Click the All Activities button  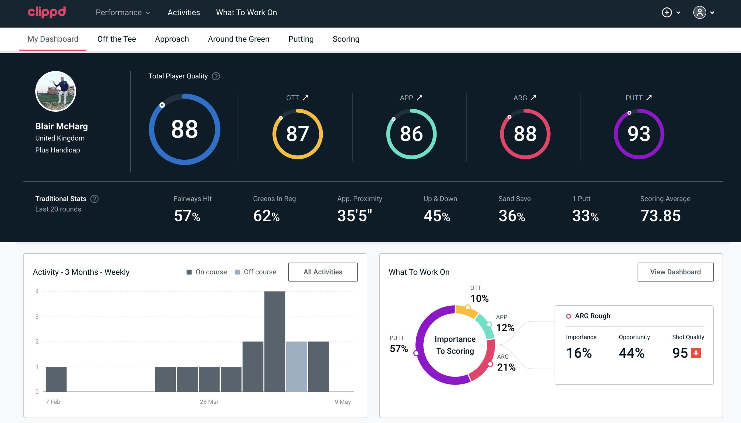pyautogui.click(x=323, y=272)
